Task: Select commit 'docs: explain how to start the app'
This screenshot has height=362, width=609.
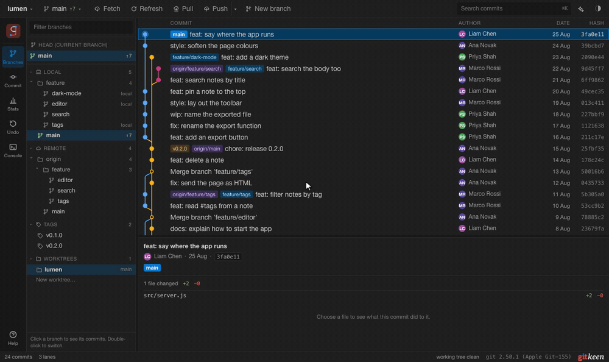Action: 373,229
